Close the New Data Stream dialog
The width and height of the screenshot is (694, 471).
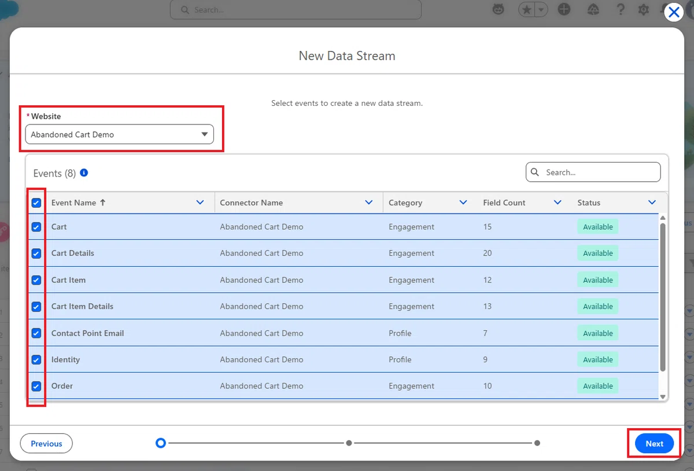pyautogui.click(x=674, y=12)
